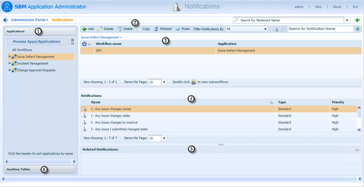
Task: Click the applications panel right scroll arrow
Action: pyautogui.click(x=74, y=162)
